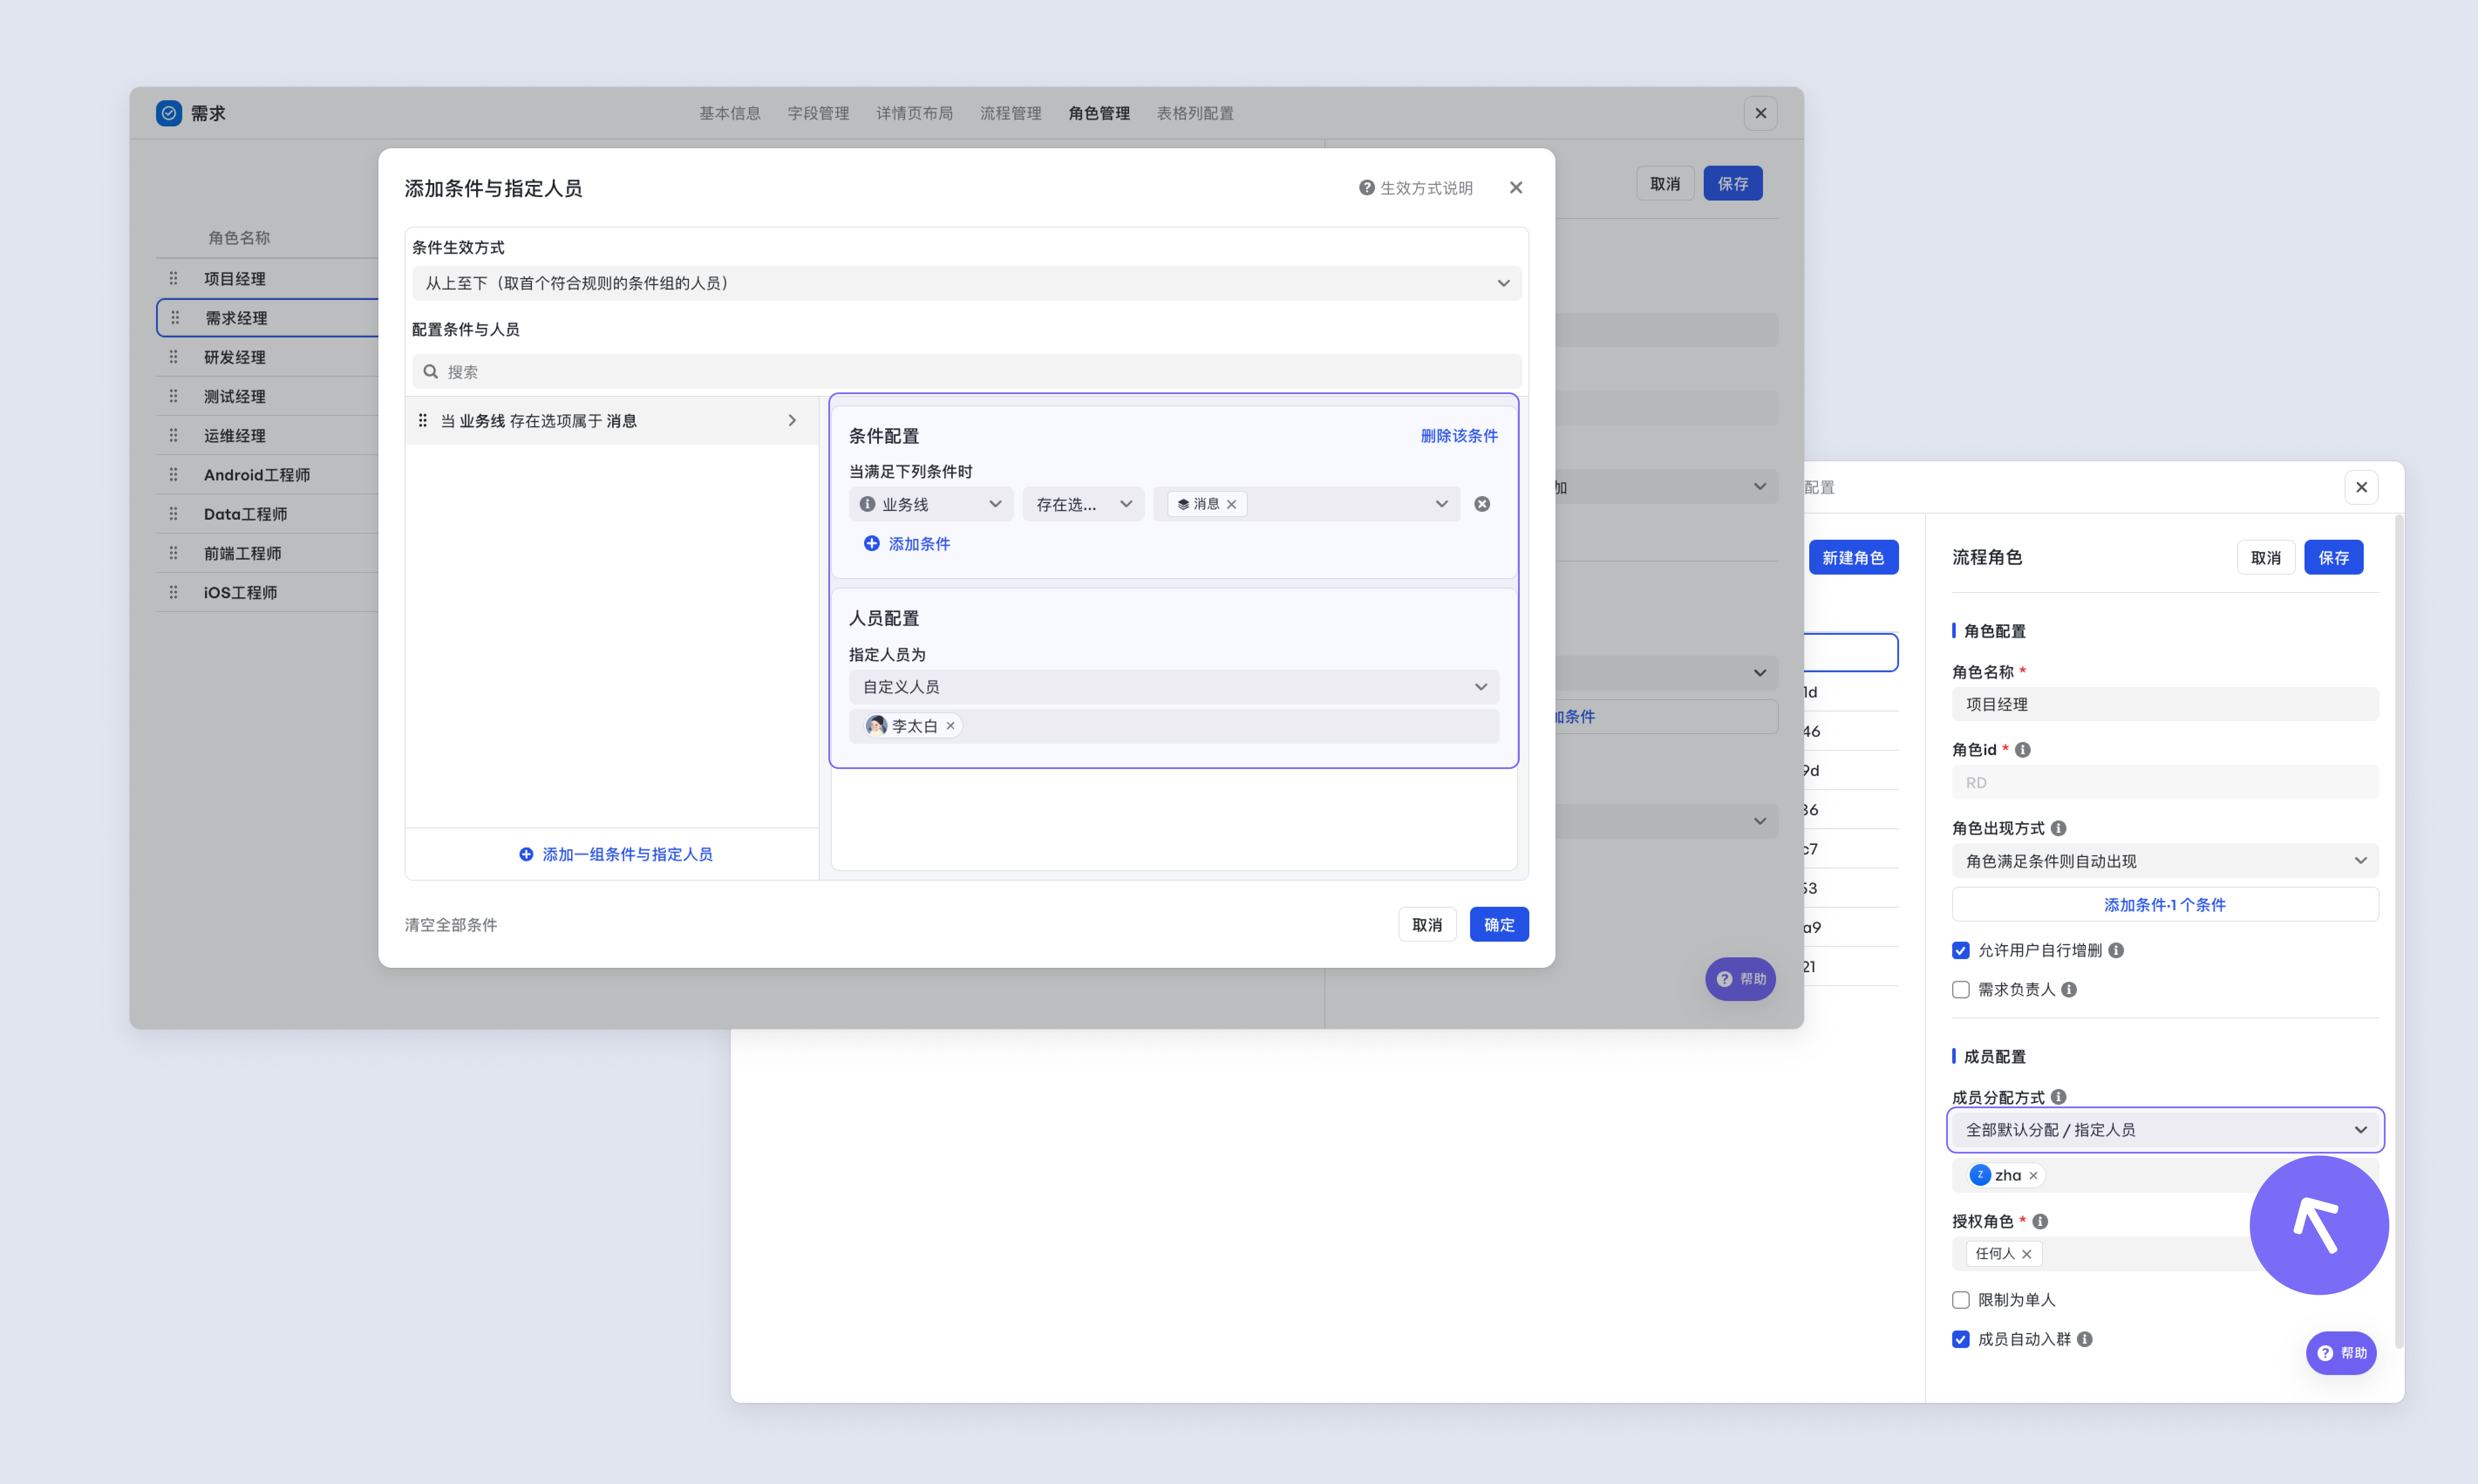This screenshot has height=1484, width=2478.
Task: Click the 角色id field showing RD
Action: point(2165,783)
